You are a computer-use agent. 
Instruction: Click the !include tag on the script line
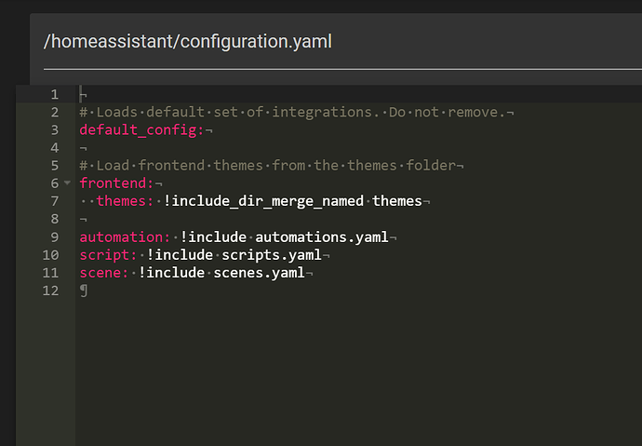(x=180, y=255)
